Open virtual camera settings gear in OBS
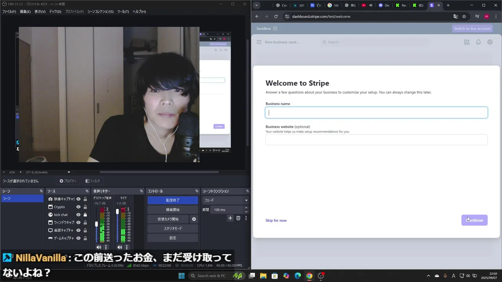This screenshot has height=282, width=502. click(x=194, y=219)
